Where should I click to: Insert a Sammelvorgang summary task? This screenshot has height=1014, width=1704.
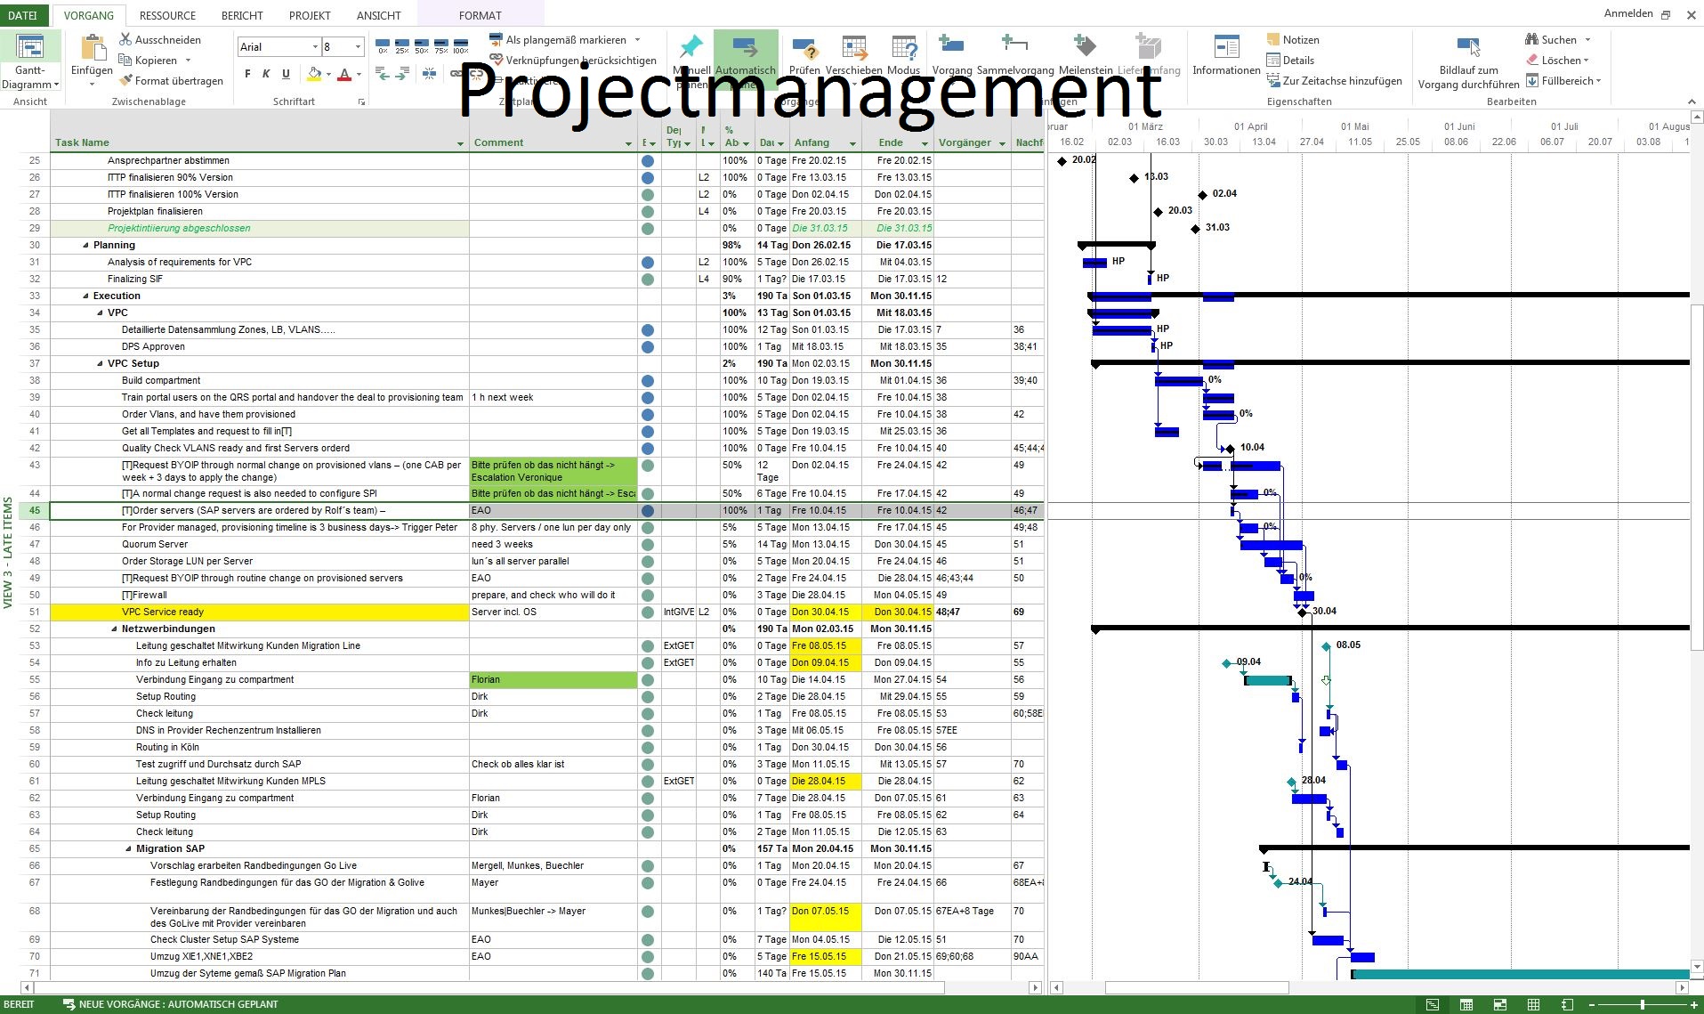click(x=1014, y=55)
